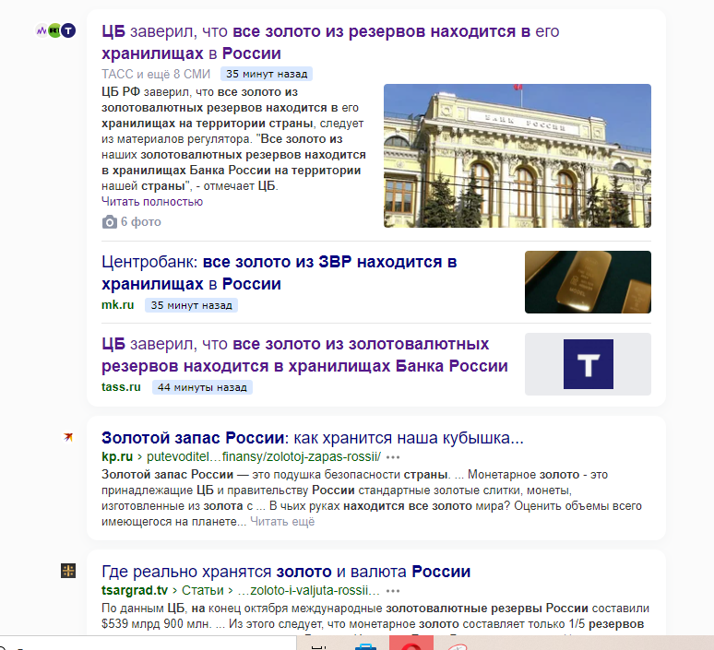
Task: Open the Центробанк: все золото из ЗВР headline
Action: 280,273
